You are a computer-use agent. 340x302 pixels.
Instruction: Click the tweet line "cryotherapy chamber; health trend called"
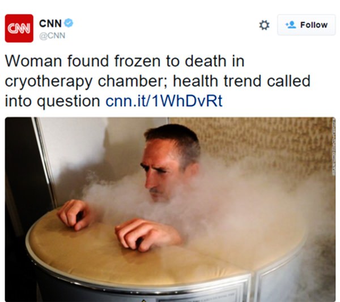158,81
